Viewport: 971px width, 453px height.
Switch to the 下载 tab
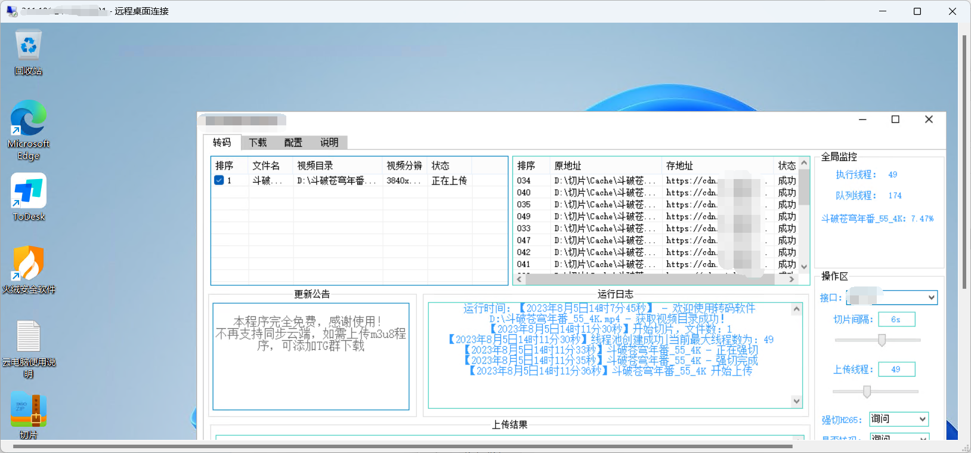[x=258, y=143]
